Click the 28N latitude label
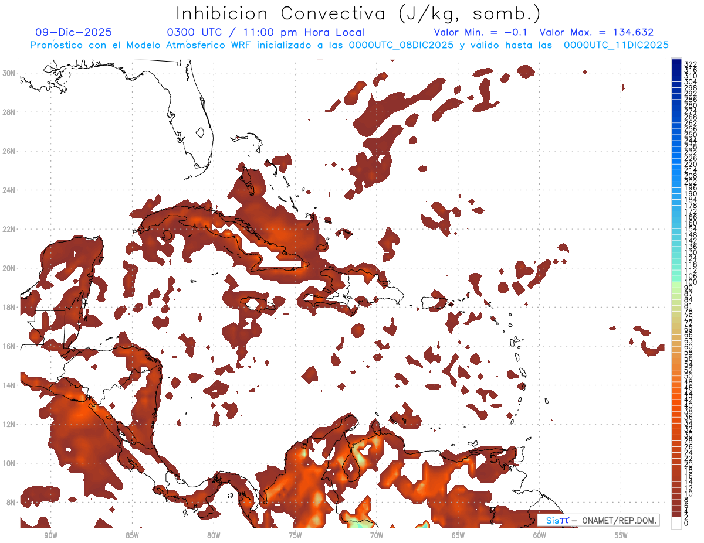Viewport: 704px width, 543px height. pyautogui.click(x=10, y=112)
